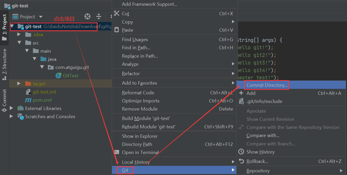Select Build Module 'git-test'

coord(175,118)
